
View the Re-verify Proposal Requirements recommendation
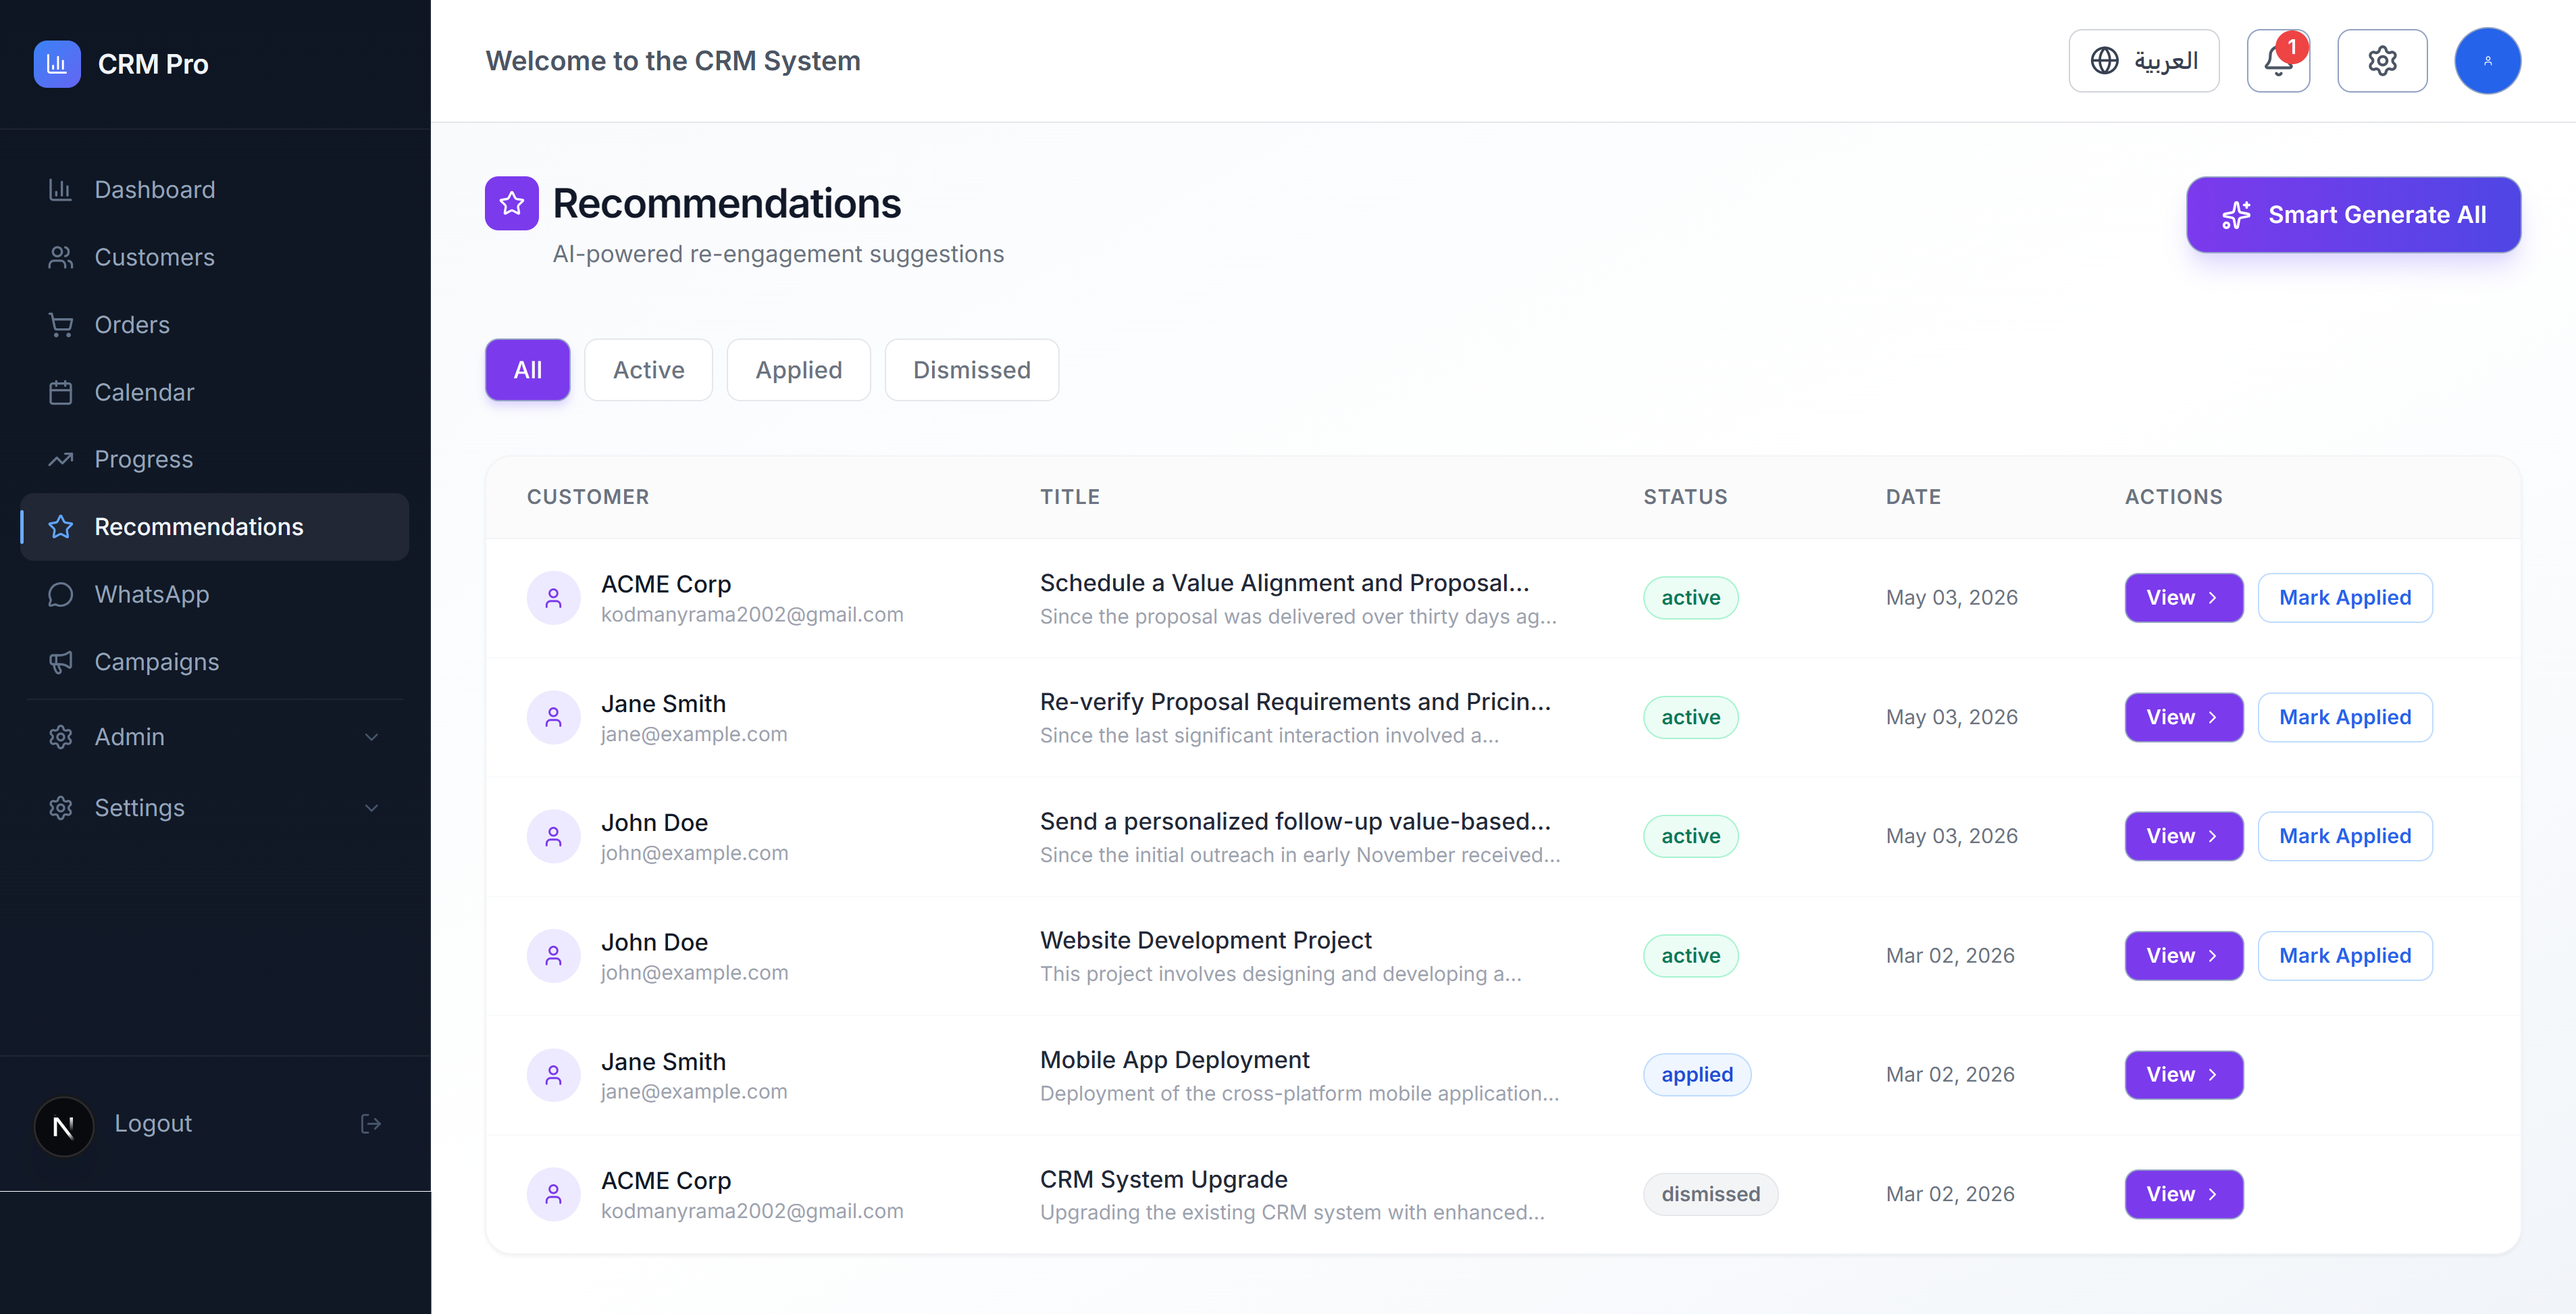(x=2184, y=717)
